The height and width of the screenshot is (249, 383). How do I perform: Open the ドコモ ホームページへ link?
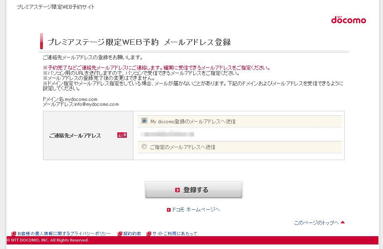pyautogui.click(x=196, y=210)
